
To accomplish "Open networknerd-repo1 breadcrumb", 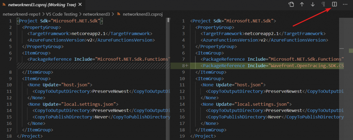I will (x=22, y=14).
